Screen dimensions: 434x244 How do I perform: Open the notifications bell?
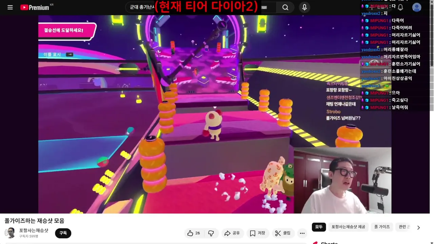point(400,7)
